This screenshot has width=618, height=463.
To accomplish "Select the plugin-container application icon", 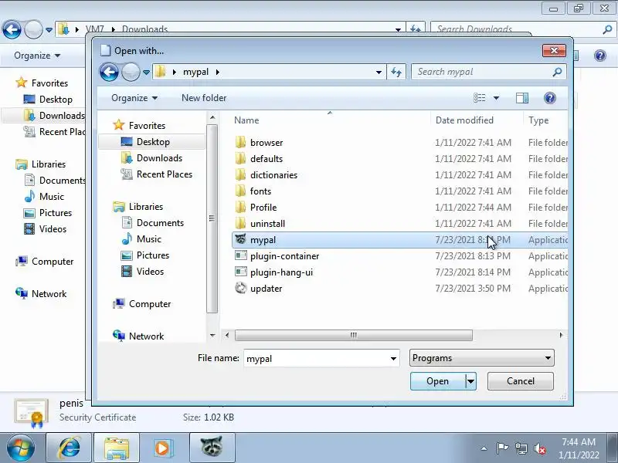I will 240,255.
